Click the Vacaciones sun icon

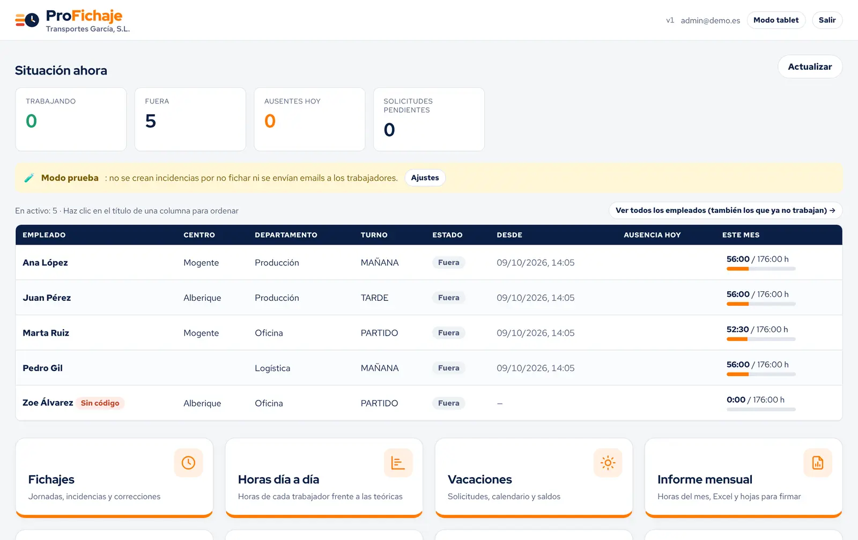608,463
